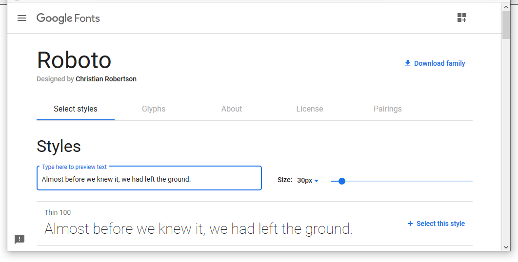
Task: Click the vertical scrollbar thumb
Action: (x=506, y=24)
